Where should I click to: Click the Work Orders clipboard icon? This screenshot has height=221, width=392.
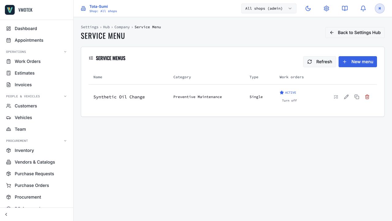click(x=9, y=61)
